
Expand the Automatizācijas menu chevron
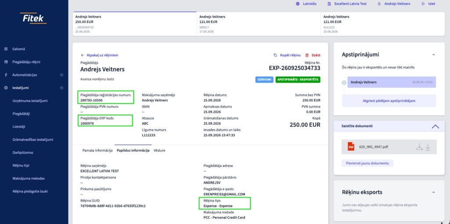click(x=62, y=75)
